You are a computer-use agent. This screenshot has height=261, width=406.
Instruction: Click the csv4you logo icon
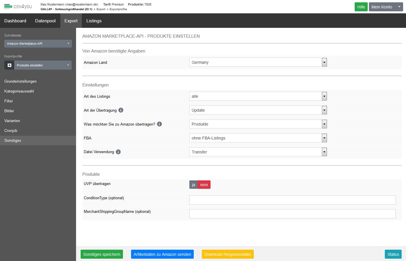tap(8, 6)
